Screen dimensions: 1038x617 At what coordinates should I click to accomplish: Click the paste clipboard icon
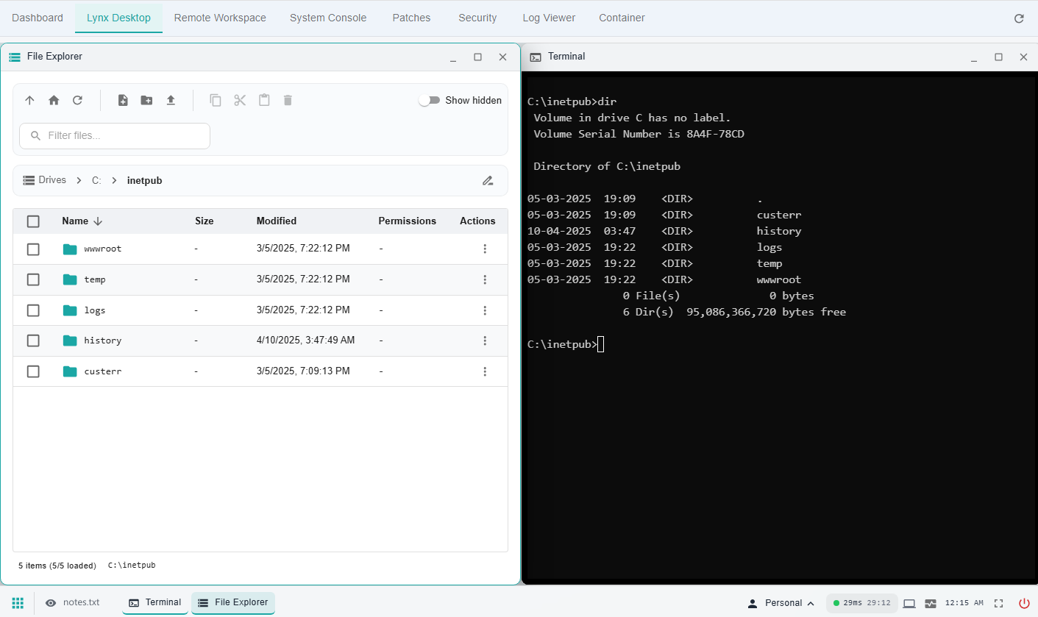pos(264,100)
